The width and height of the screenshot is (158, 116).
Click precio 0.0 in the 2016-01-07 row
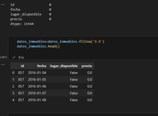(x=90, y=93)
